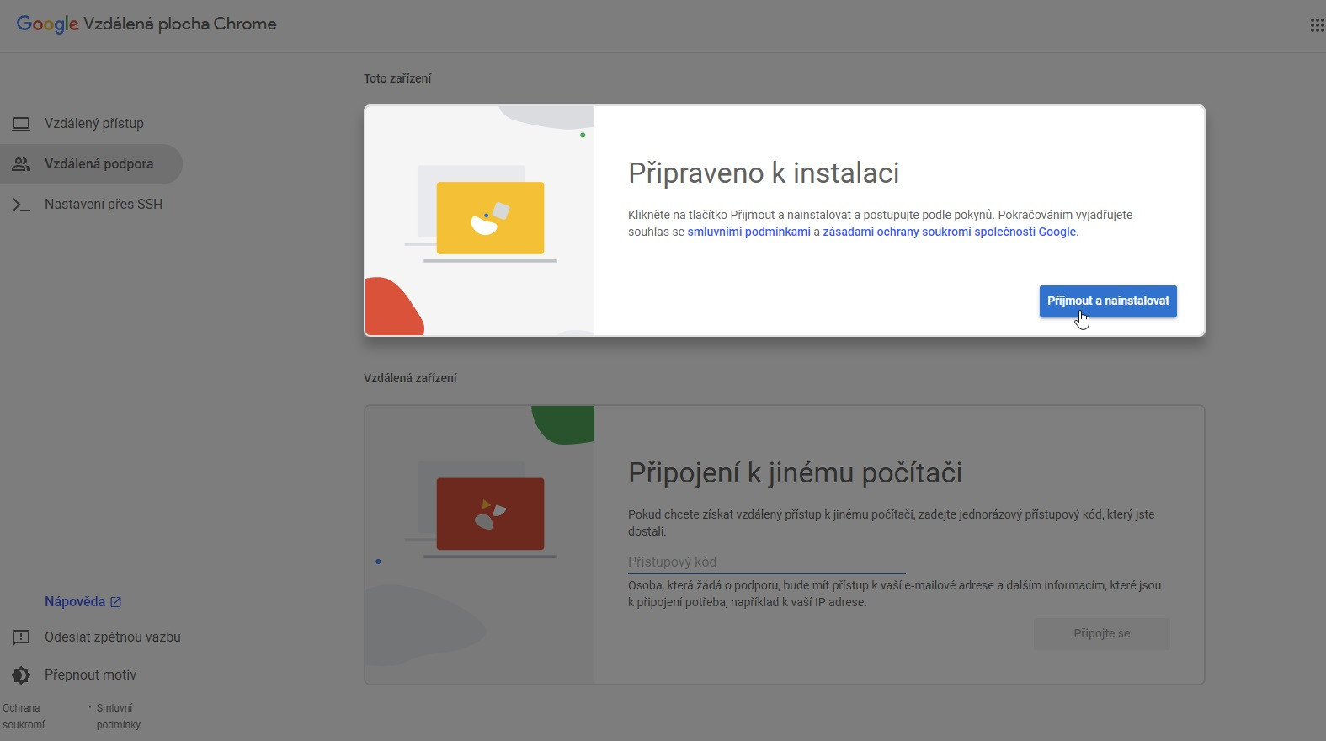Click the Google logo in header
Viewport: 1326px width, 741px height.
tap(47, 24)
